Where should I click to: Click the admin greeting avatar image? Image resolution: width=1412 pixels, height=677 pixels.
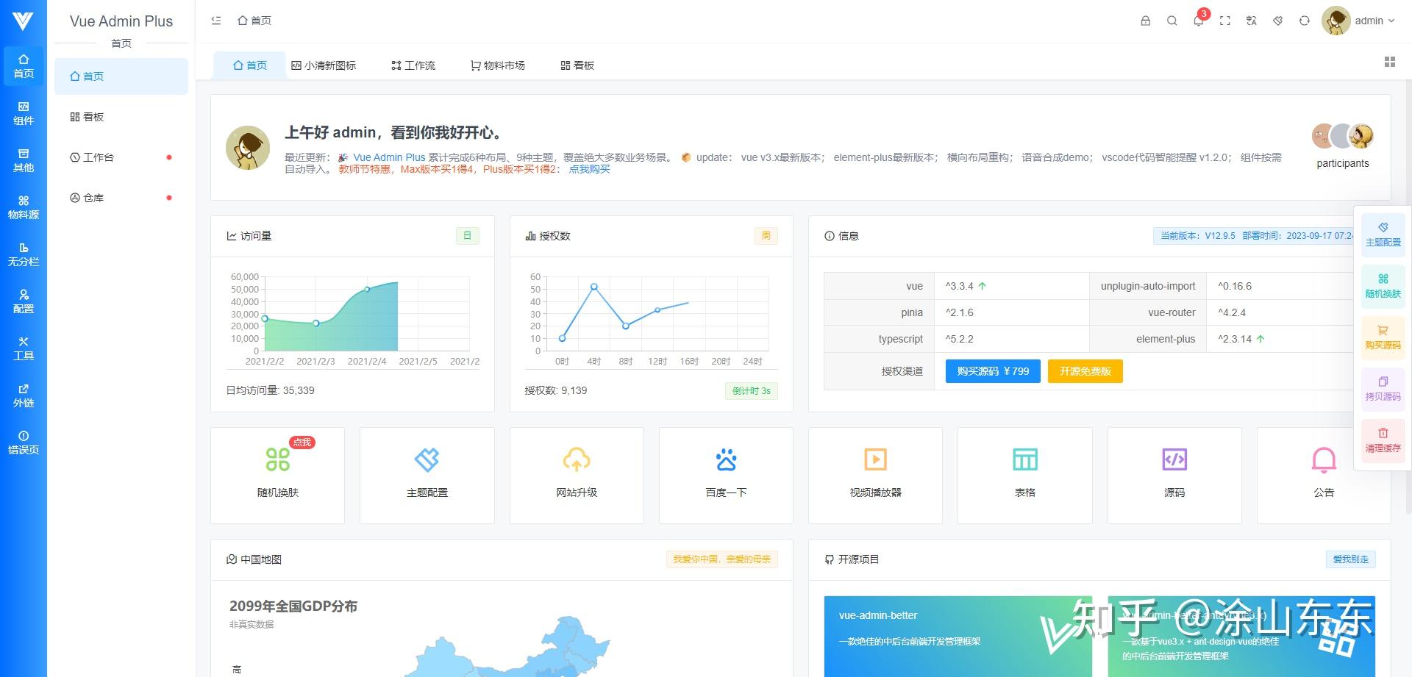[x=248, y=148]
